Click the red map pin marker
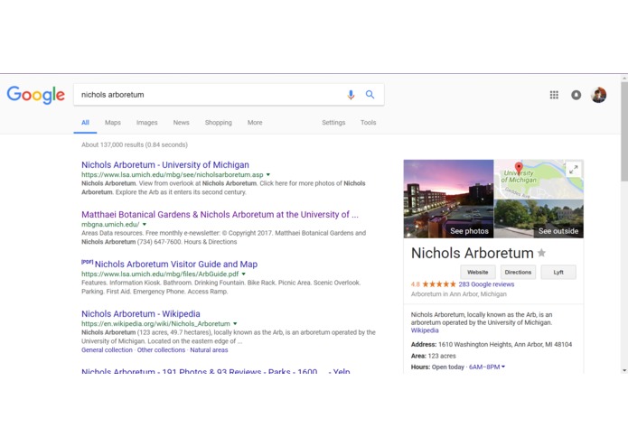 click(519, 168)
